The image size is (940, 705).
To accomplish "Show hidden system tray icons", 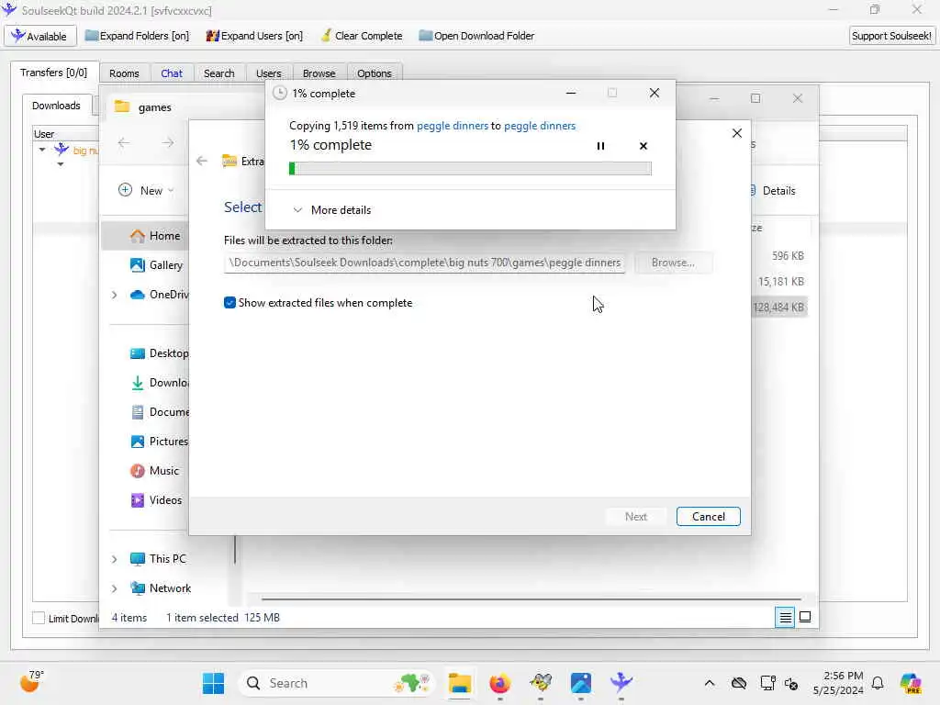I will [x=710, y=683].
